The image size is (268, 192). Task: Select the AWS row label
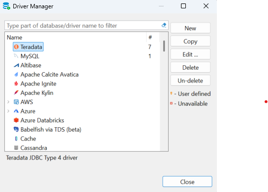click(x=27, y=102)
